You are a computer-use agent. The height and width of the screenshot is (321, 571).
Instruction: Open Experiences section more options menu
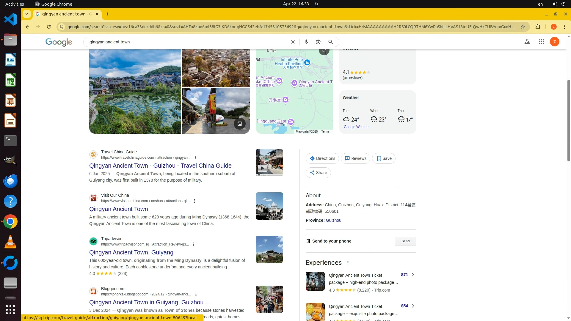(348, 263)
